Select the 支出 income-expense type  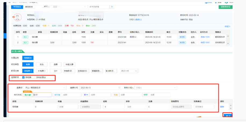pos(42,64)
